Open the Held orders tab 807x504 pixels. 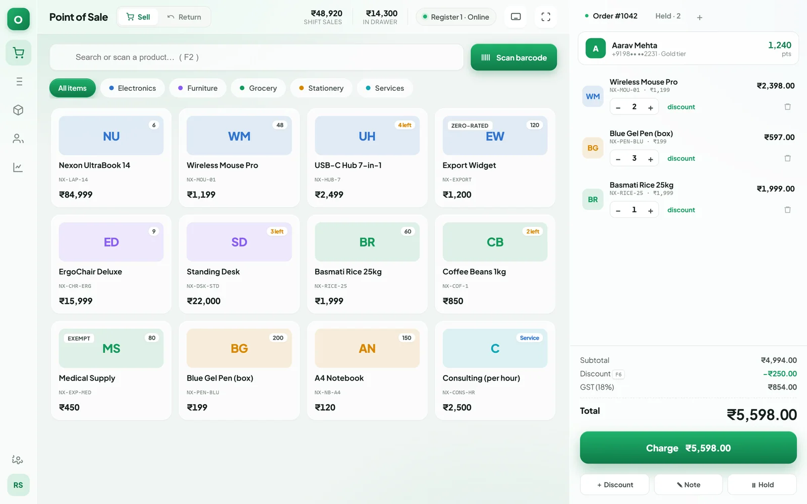pos(668,16)
